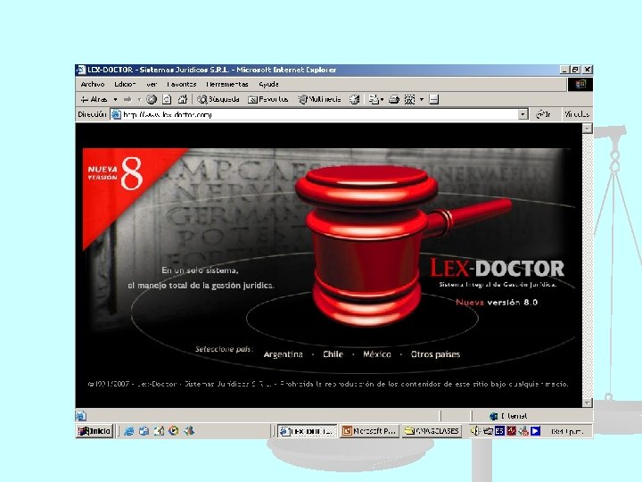Print the page with the printer icon
The width and height of the screenshot is (642, 482).
(394, 99)
